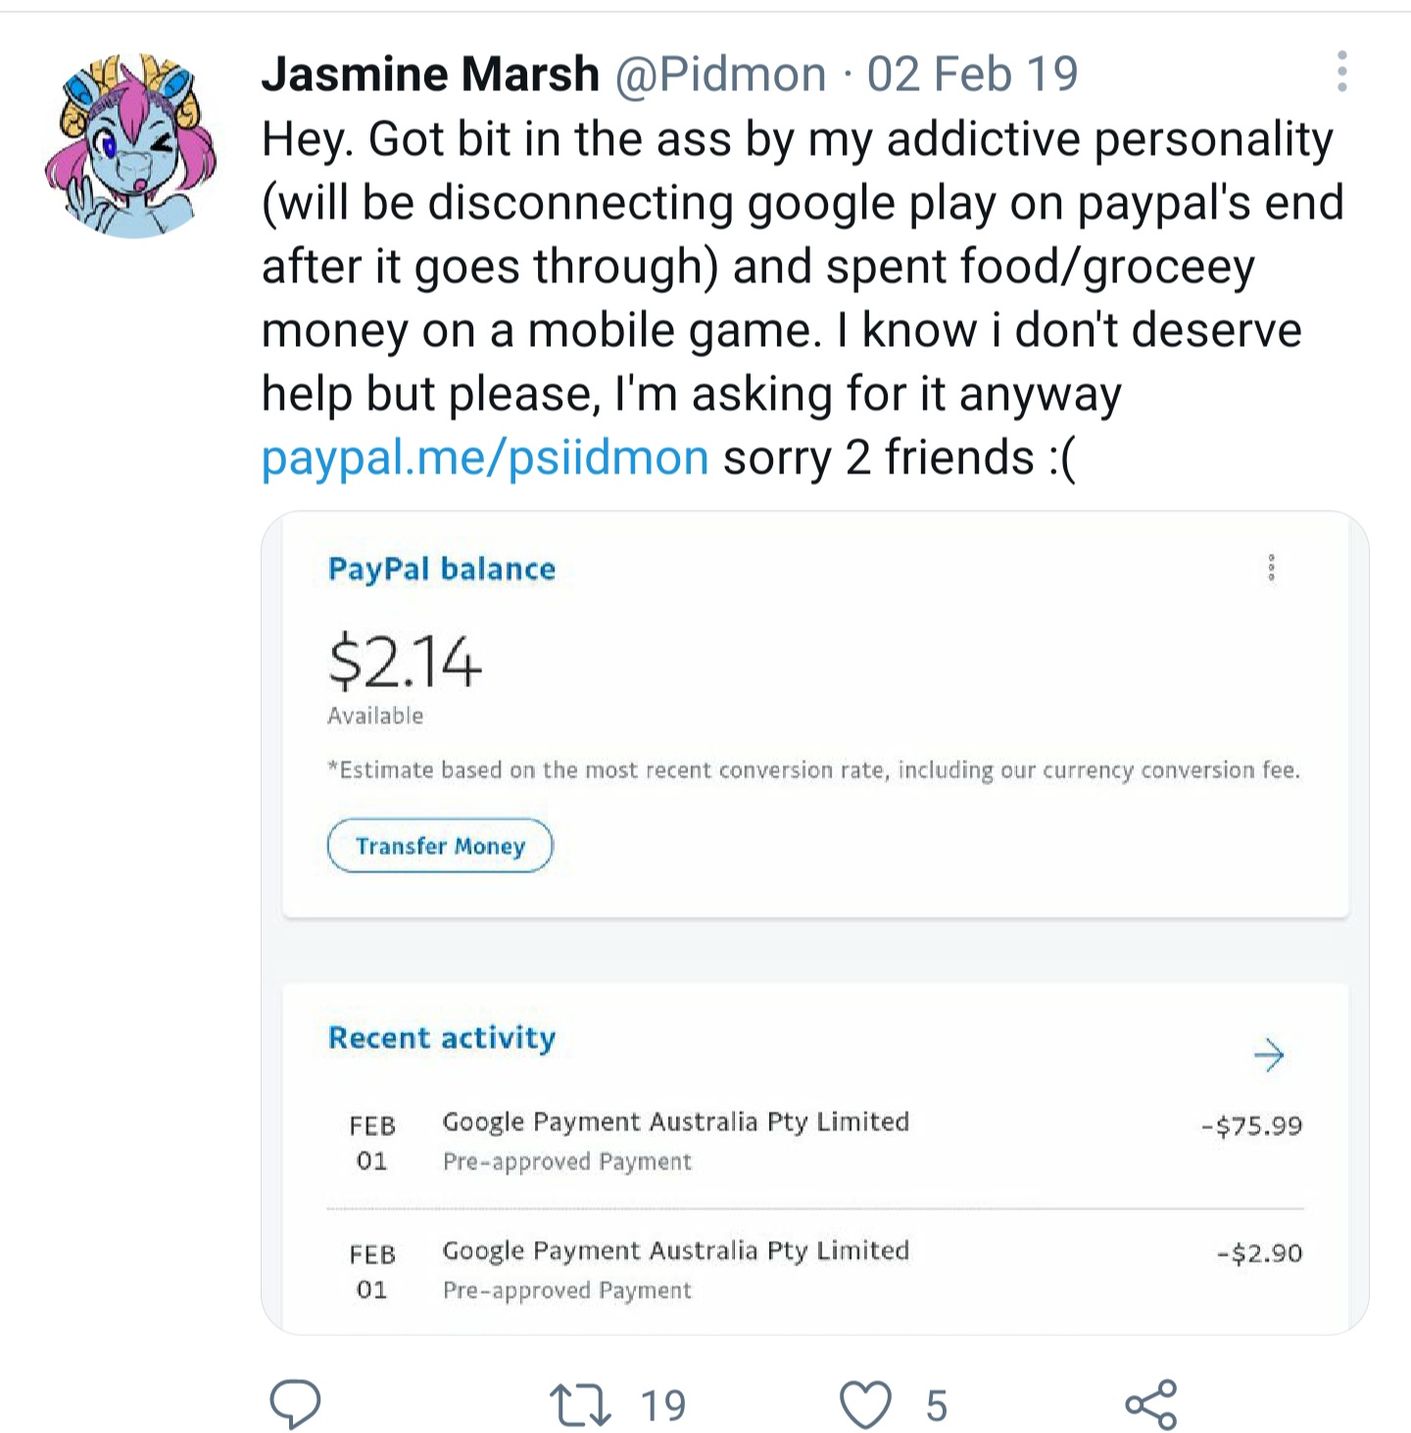Open the tweet's three-dot overflow menu
Screen dimensions: 1411x1433
1342,72
